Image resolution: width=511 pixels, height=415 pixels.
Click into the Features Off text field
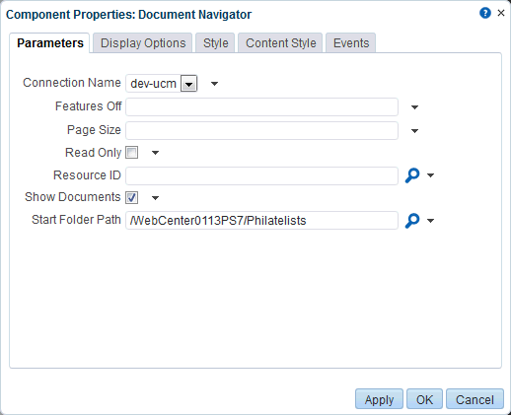click(x=261, y=106)
